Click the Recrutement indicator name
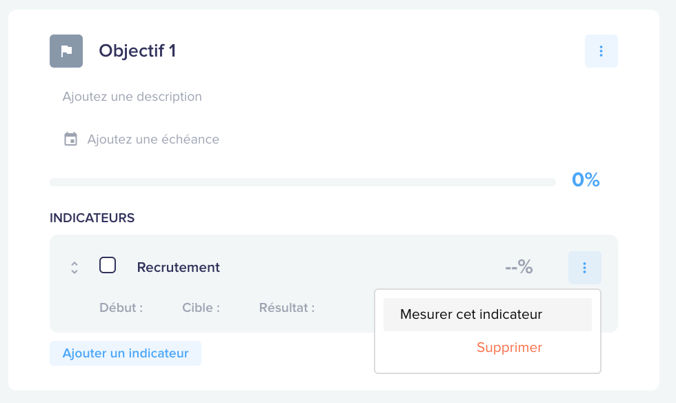 click(x=178, y=268)
